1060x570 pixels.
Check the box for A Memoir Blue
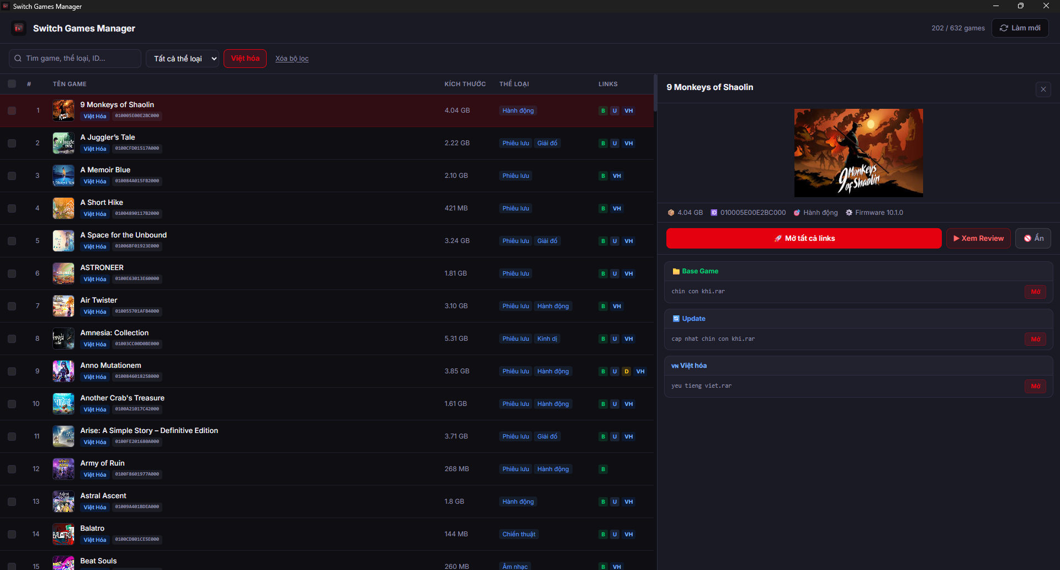[x=12, y=176]
